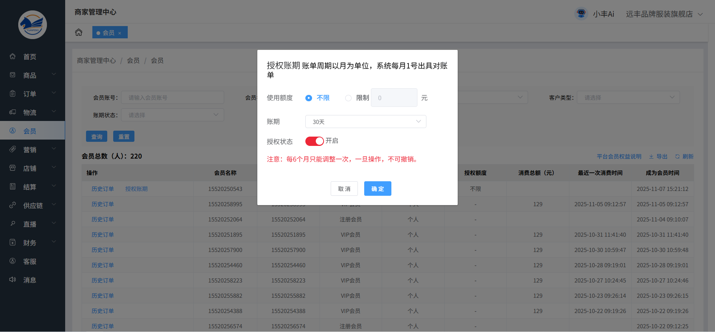Click the 营销 tag icon in sidebar

[x=13, y=149]
